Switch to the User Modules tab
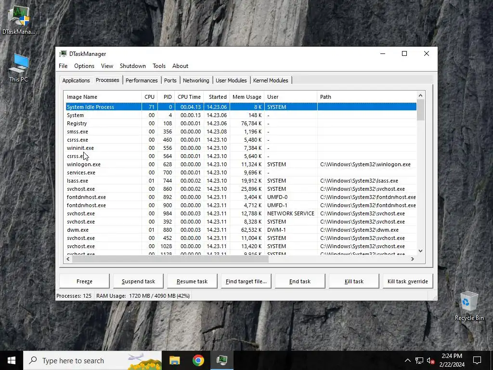 [231, 80]
